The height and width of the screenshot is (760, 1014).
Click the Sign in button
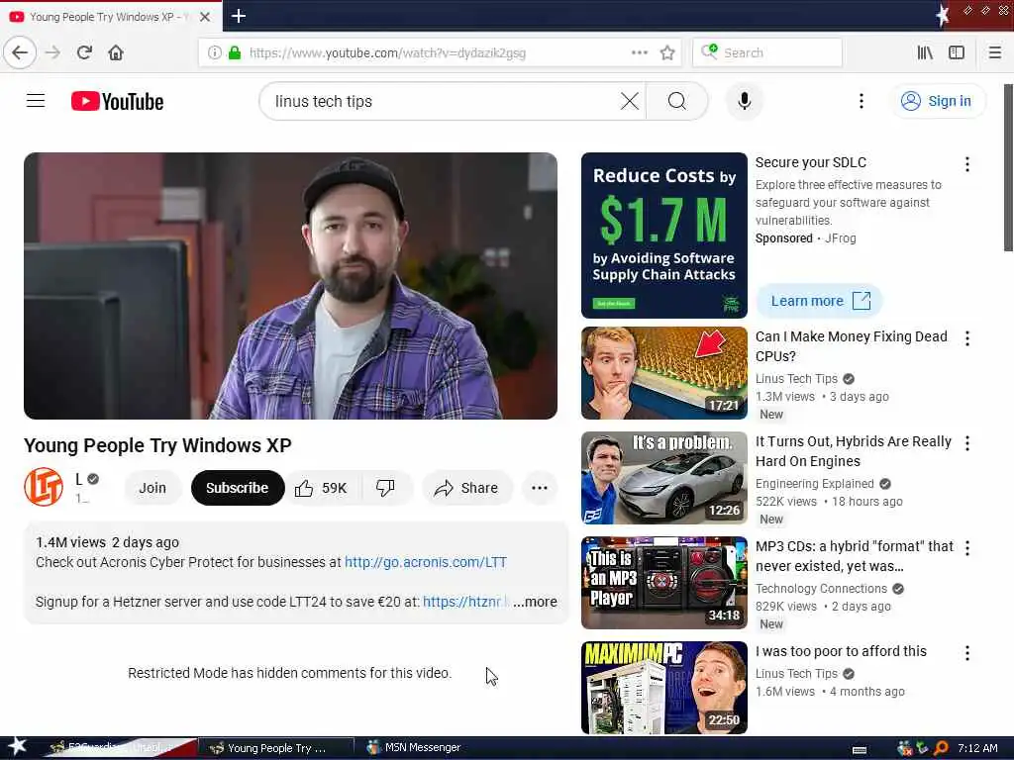click(x=938, y=101)
